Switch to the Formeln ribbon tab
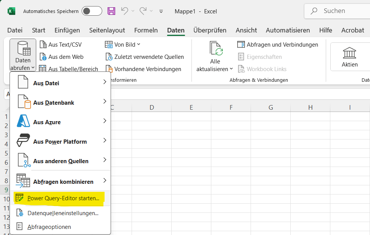Viewport: 370px width, 235px height. click(146, 30)
